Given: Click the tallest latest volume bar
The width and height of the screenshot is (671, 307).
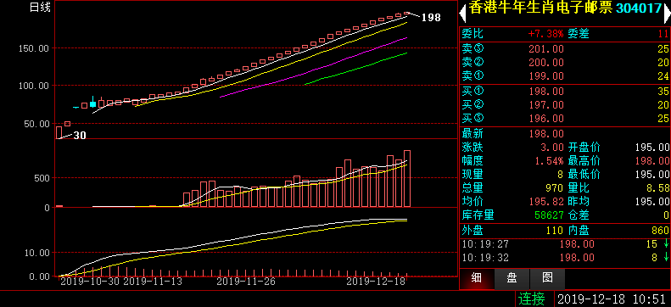Looking at the screenshot, I should point(407,178).
